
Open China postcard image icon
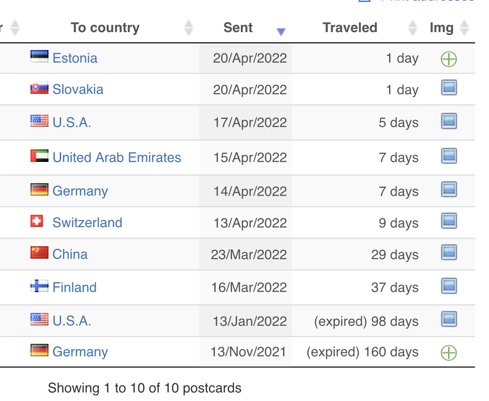449,252
